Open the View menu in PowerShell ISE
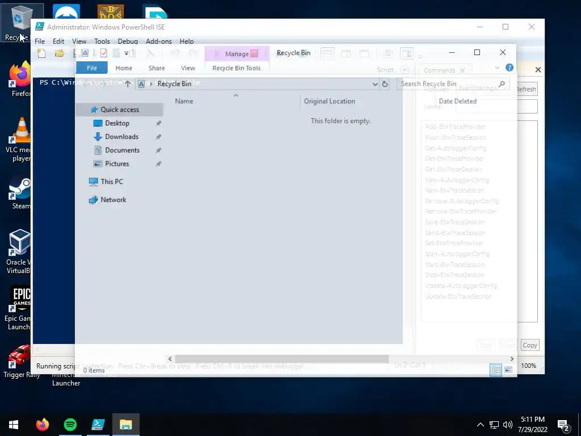 point(79,41)
